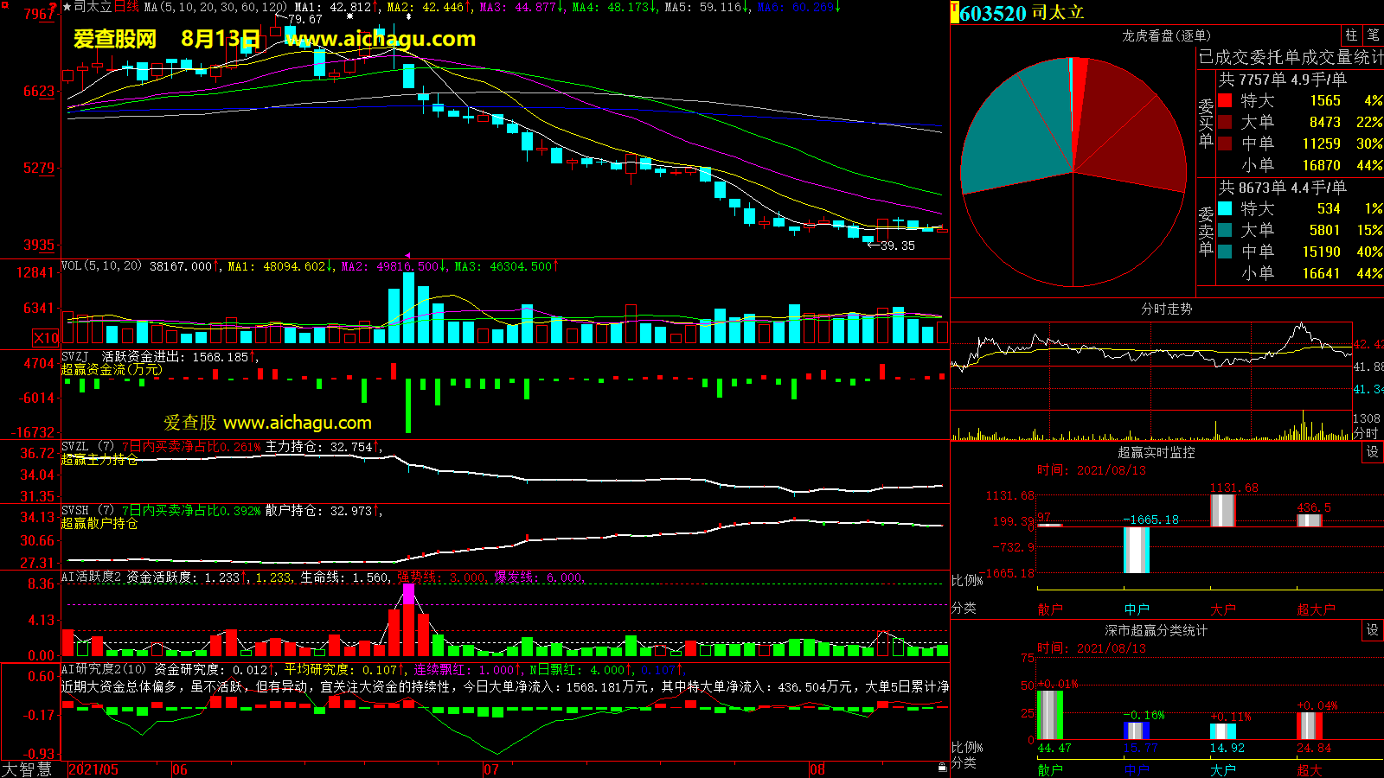
Task: Click the 2021/05 date marker on timeline
Action: click(93, 769)
